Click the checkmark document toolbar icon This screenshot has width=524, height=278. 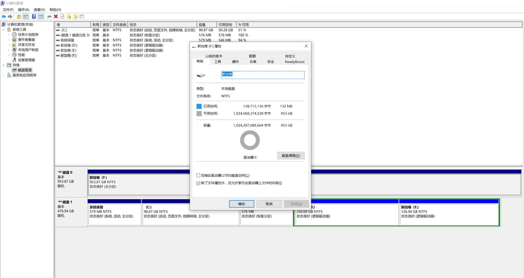62,16
